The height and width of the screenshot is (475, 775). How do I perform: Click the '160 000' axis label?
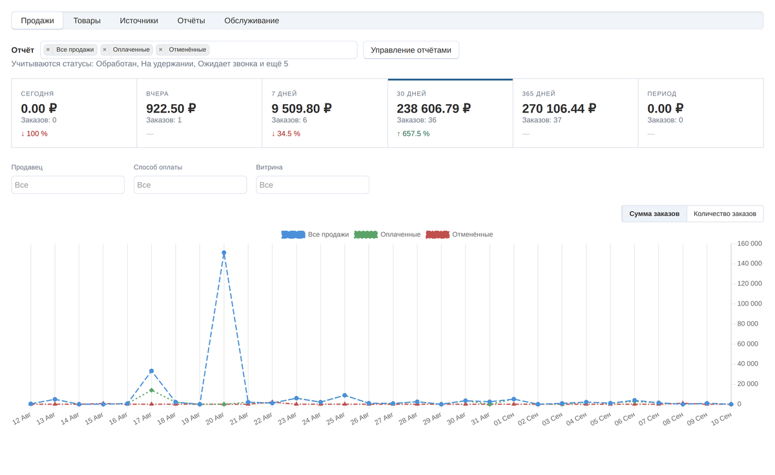coord(749,244)
